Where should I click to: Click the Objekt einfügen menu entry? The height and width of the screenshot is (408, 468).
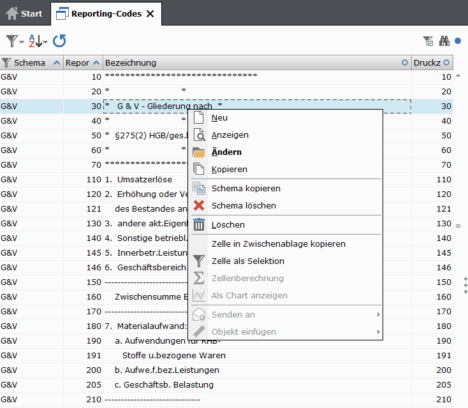point(286,331)
